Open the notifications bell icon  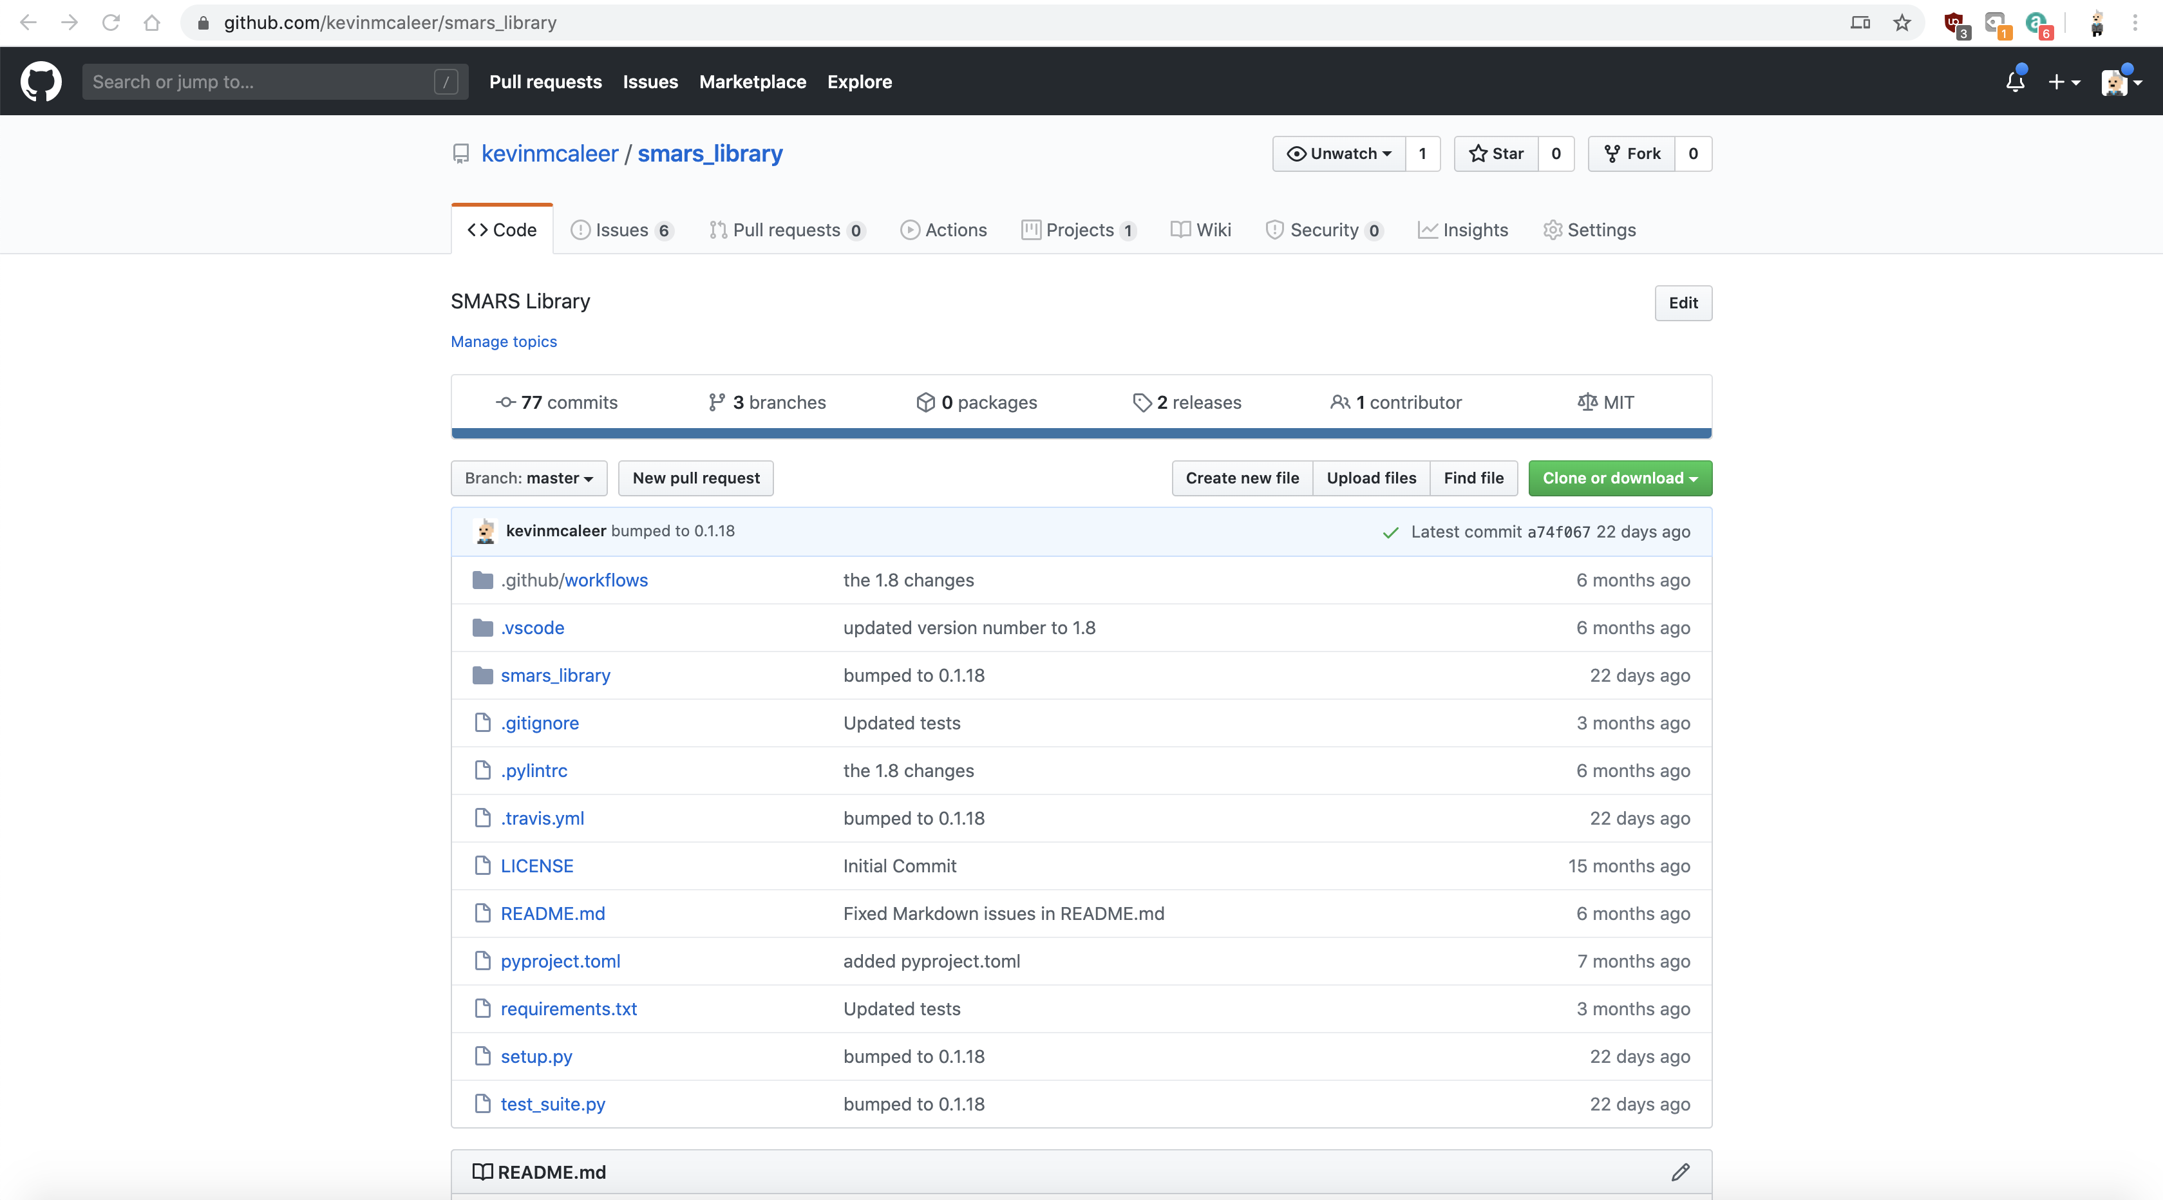click(2014, 82)
